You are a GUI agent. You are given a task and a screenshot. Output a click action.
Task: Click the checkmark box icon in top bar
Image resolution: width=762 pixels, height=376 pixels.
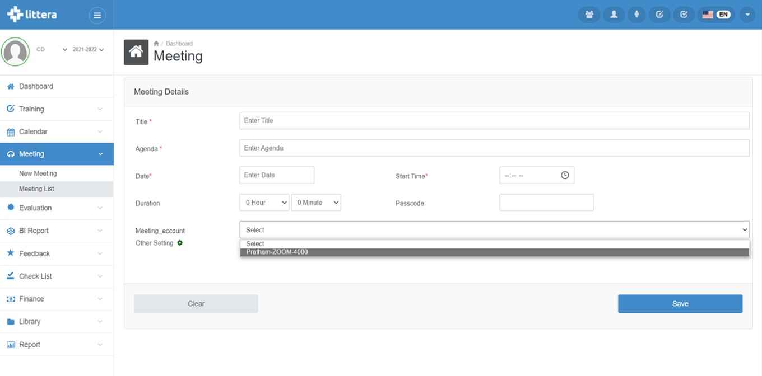(x=684, y=15)
